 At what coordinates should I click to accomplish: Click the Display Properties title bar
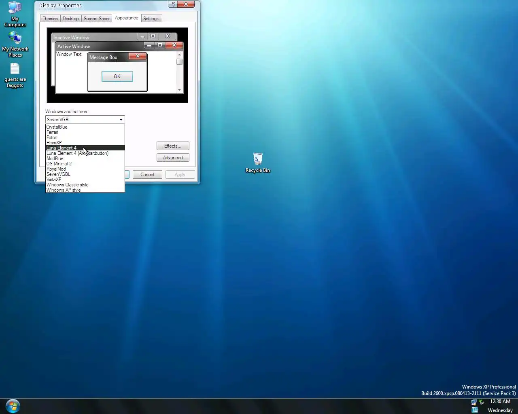tap(101, 5)
